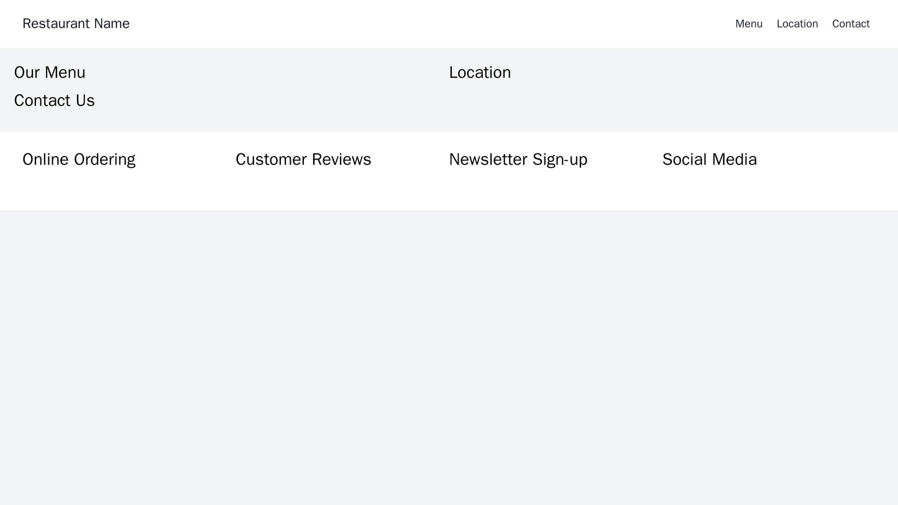Click the Contact Us heading
Image resolution: width=898 pixels, height=505 pixels.
[x=54, y=101]
